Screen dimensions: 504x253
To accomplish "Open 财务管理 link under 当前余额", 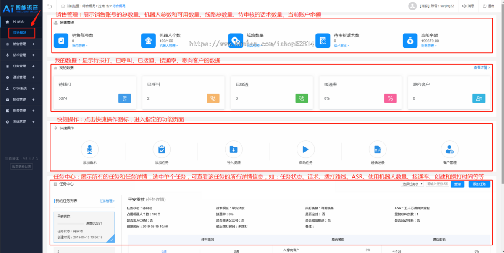I will pyautogui.click(x=428, y=46).
